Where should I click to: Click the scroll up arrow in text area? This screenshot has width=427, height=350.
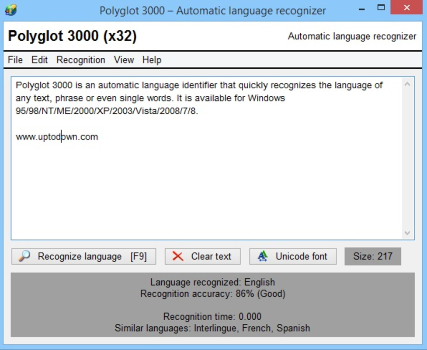pos(407,84)
